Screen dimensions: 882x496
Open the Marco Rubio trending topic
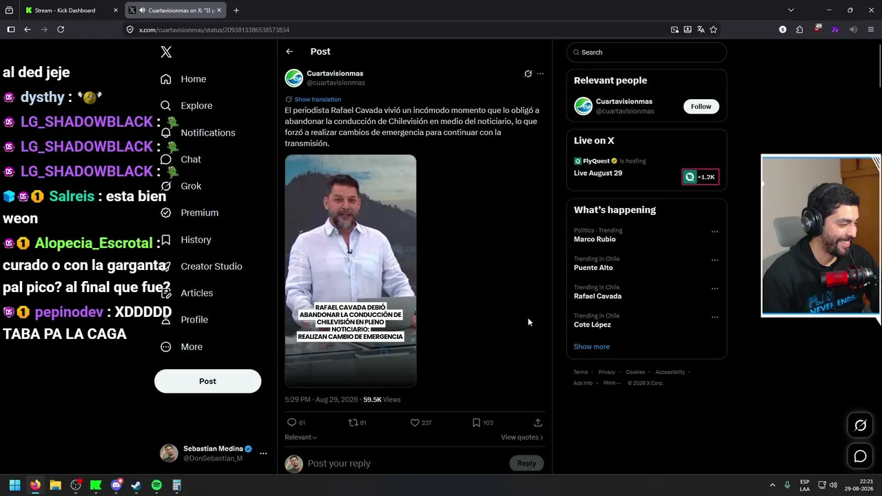595,239
